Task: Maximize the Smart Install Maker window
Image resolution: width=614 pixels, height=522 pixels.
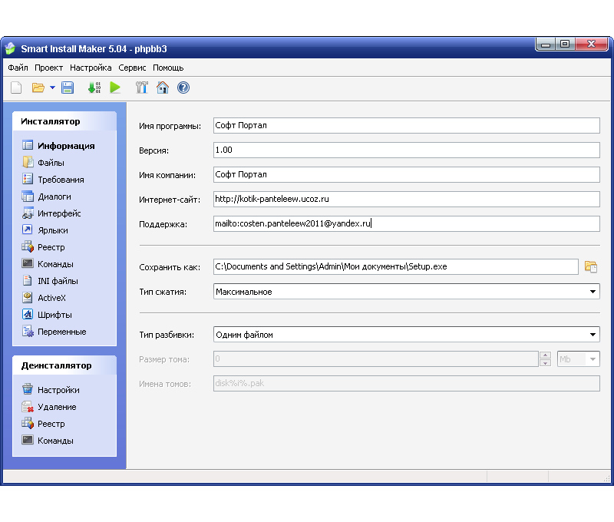Action: pos(565,45)
